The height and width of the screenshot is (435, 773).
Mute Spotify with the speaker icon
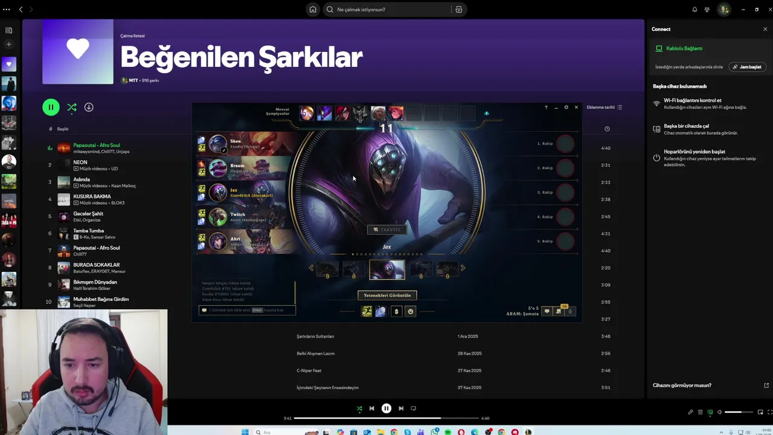pos(720,412)
